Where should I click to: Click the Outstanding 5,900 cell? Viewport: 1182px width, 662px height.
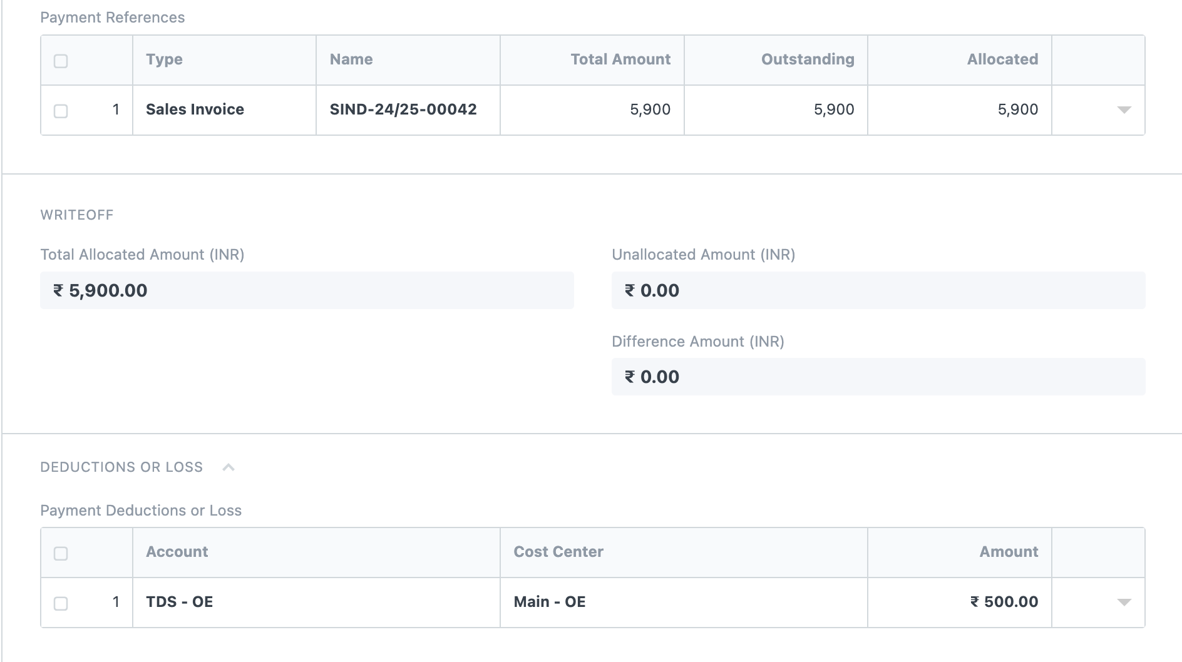[775, 109]
